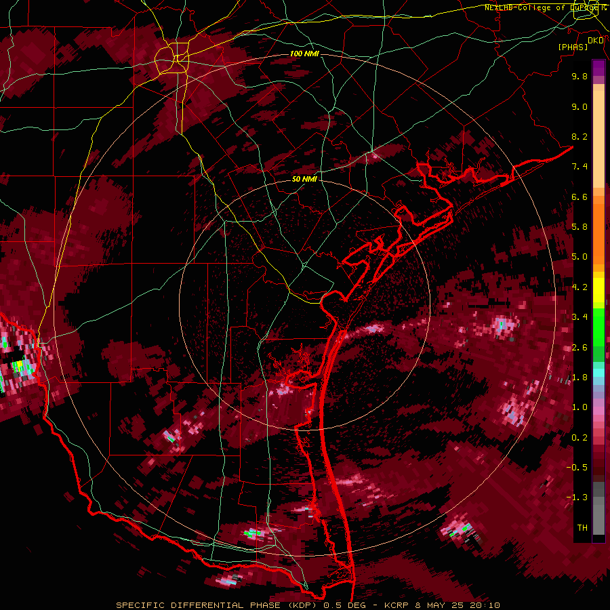Click the -1.3 value on color scale
The width and height of the screenshot is (610, 610).
click(577, 497)
